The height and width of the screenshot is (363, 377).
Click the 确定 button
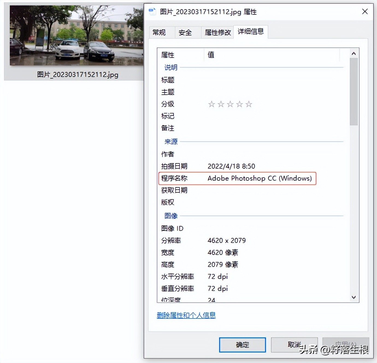click(x=242, y=345)
